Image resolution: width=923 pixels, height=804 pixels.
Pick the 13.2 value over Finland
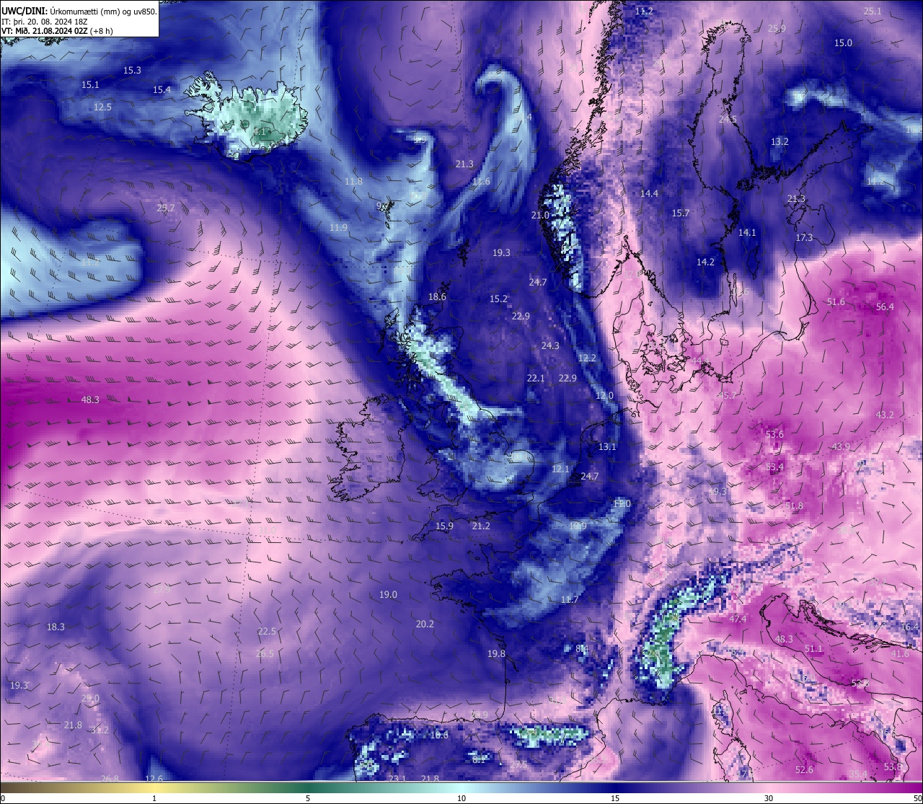tap(780, 142)
